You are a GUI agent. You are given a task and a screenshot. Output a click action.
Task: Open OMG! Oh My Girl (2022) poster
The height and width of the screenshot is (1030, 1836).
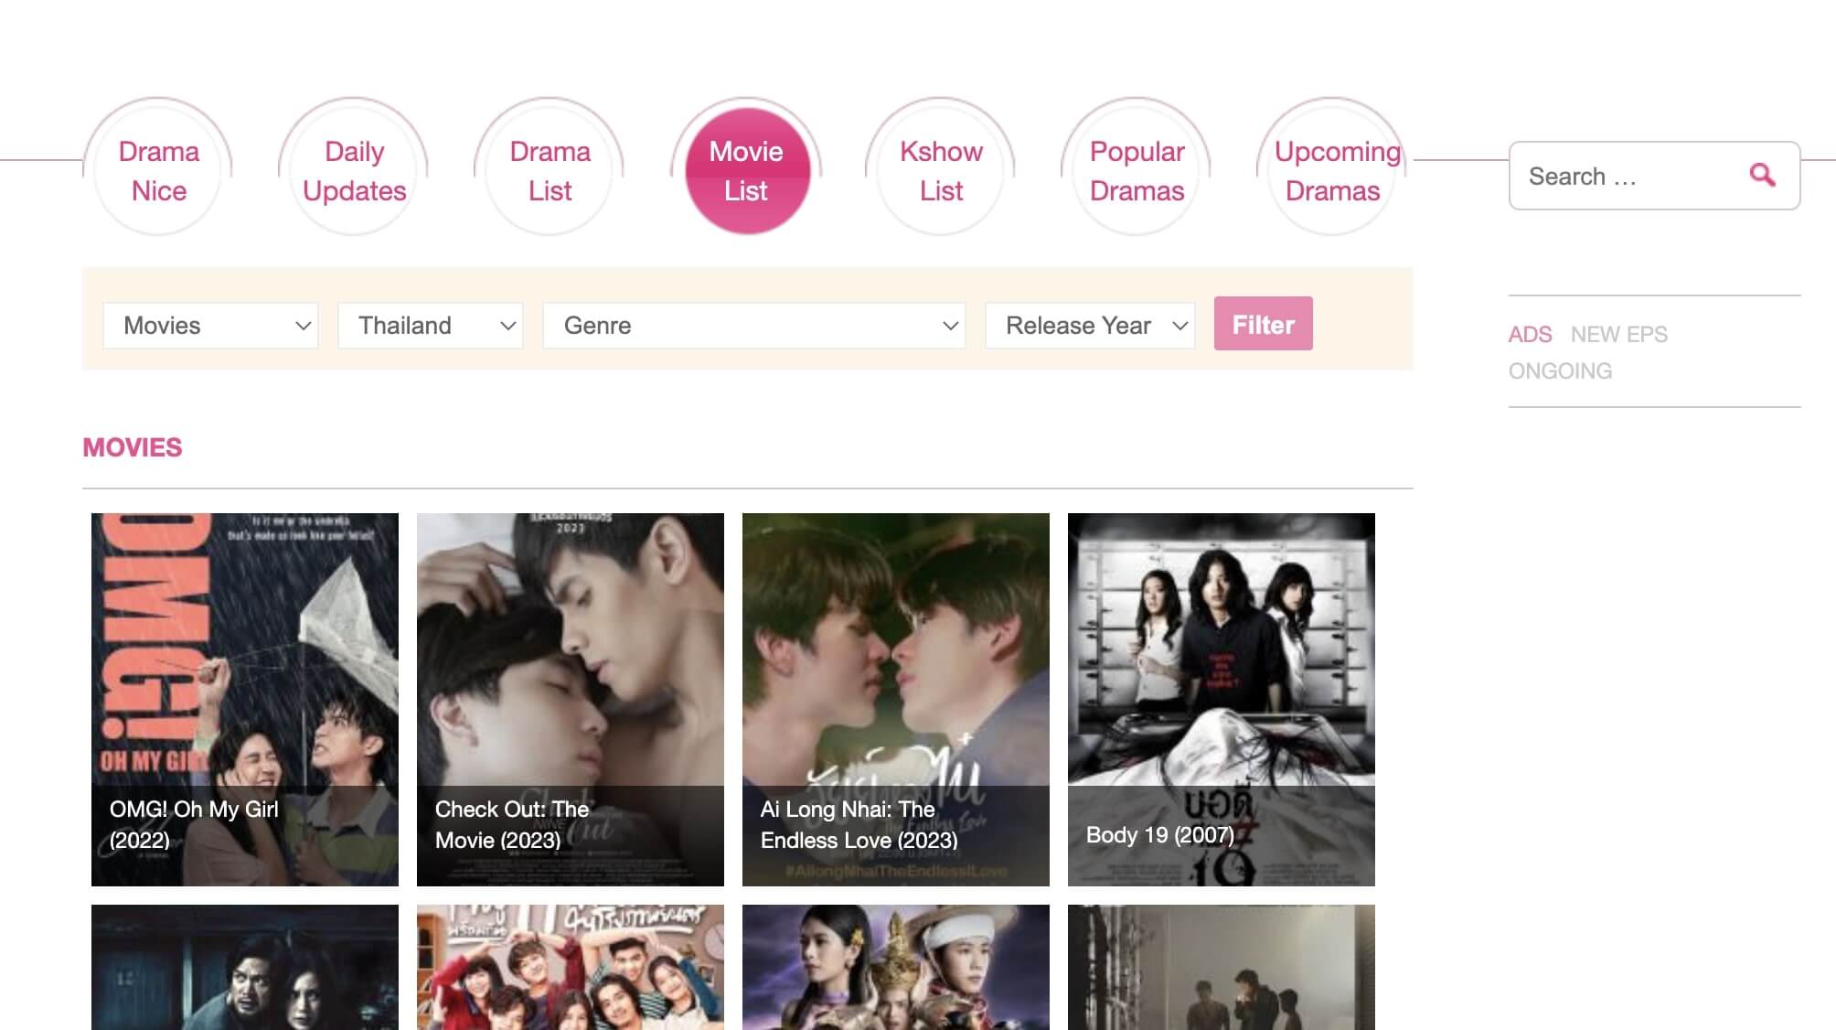(245, 699)
